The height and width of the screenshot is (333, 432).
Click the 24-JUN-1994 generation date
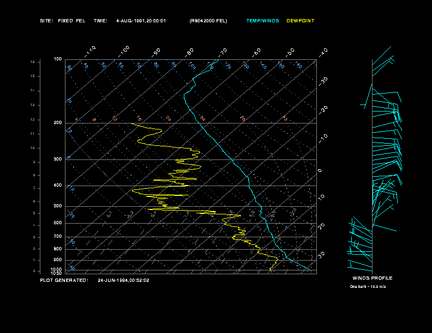pyautogui.click(x=123, y=280)
